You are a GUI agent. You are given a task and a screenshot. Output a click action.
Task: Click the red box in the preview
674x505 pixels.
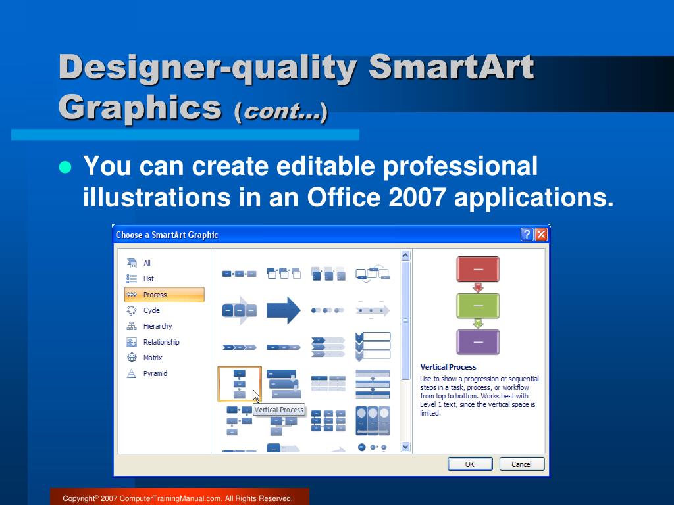coord(478,269)
